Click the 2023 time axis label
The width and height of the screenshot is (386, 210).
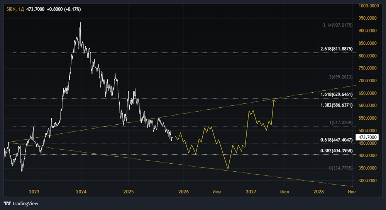[34, 192]
